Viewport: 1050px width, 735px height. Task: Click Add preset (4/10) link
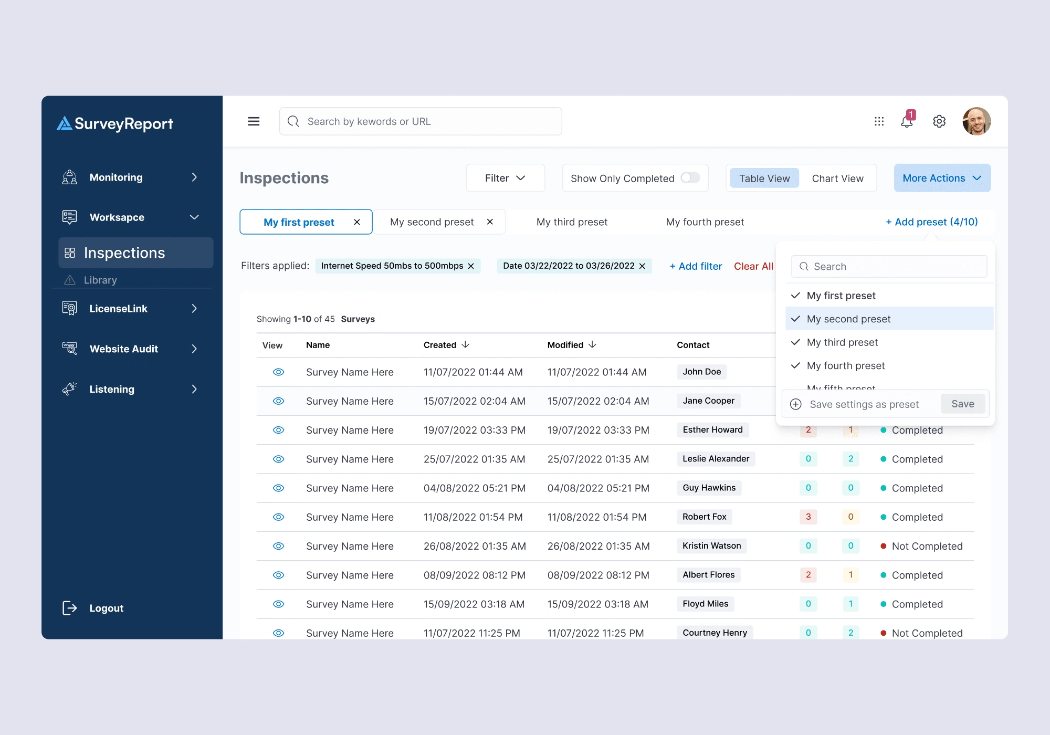[x=932, y=222]
